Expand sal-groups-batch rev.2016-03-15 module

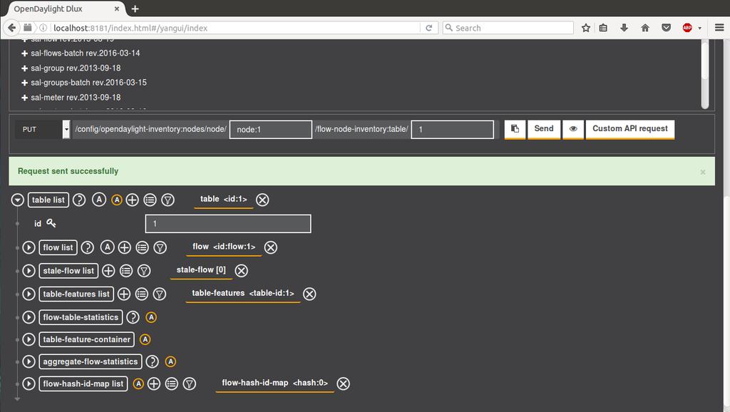25,83
